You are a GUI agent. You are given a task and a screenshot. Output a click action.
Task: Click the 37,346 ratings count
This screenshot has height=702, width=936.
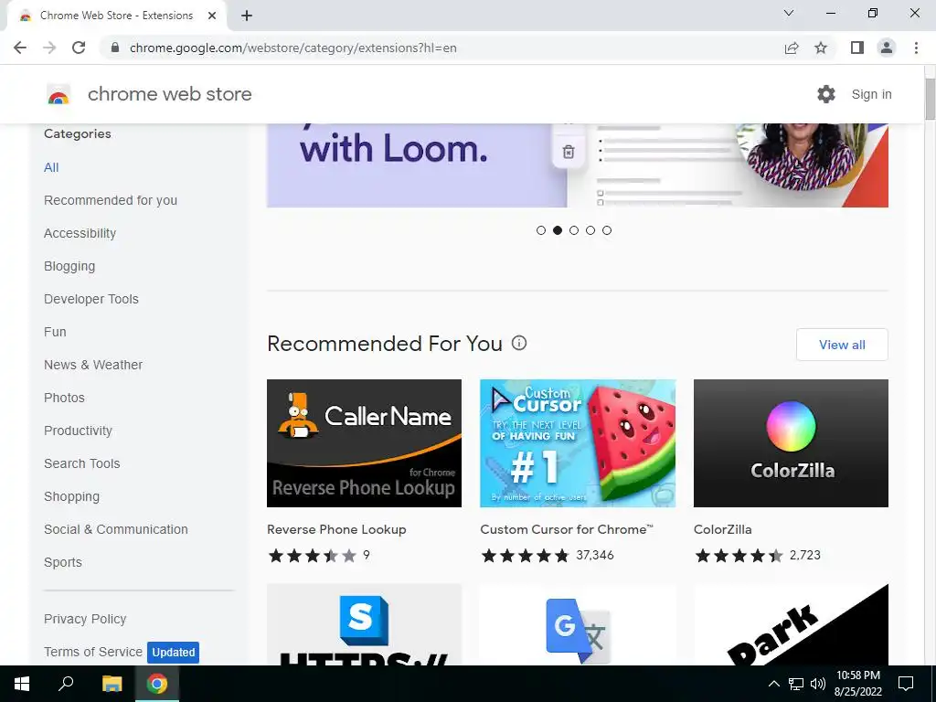[594, 556]
